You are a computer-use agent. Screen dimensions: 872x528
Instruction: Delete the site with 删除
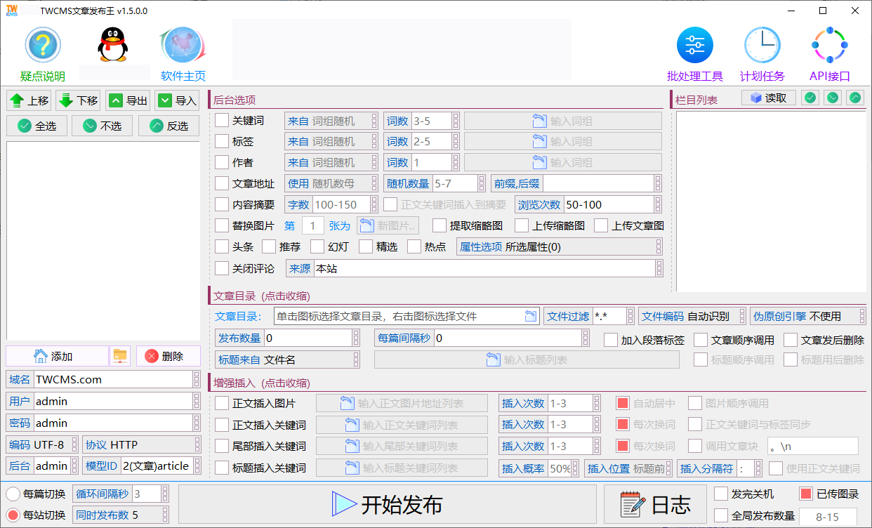(169, 356)
